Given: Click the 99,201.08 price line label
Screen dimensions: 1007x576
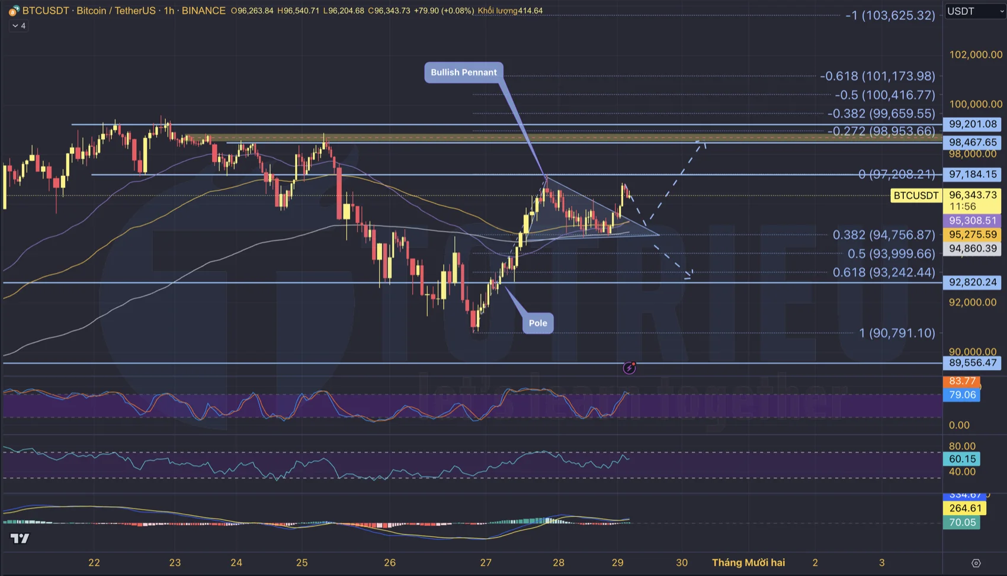Looking at the screenshot, I should coord(973,124).
